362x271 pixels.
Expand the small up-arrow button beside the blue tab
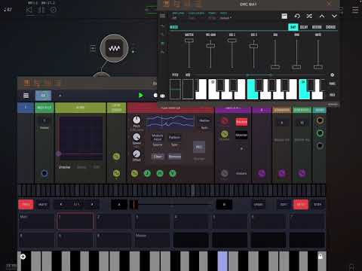click(60, 96)
